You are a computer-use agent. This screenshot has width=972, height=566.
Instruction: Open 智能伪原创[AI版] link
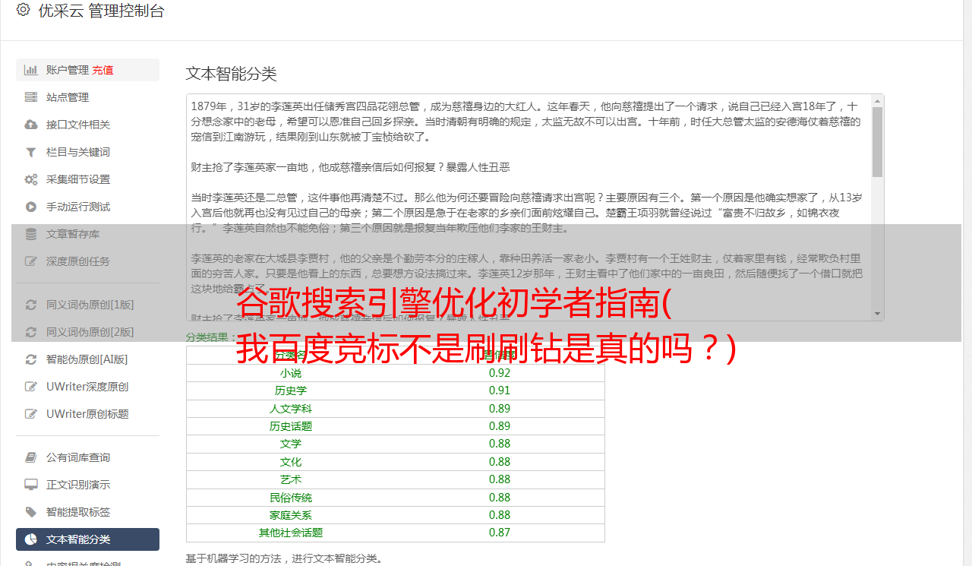coord(87,359)
